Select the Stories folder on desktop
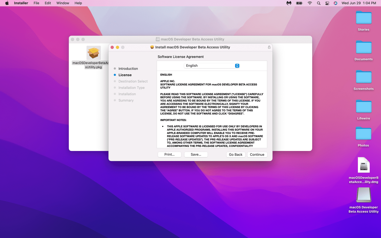This screenshot has width=381, height=238. 364,18
